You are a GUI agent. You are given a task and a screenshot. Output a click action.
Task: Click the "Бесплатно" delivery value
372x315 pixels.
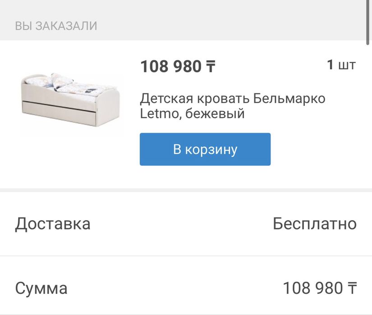[x=314, y=224]
